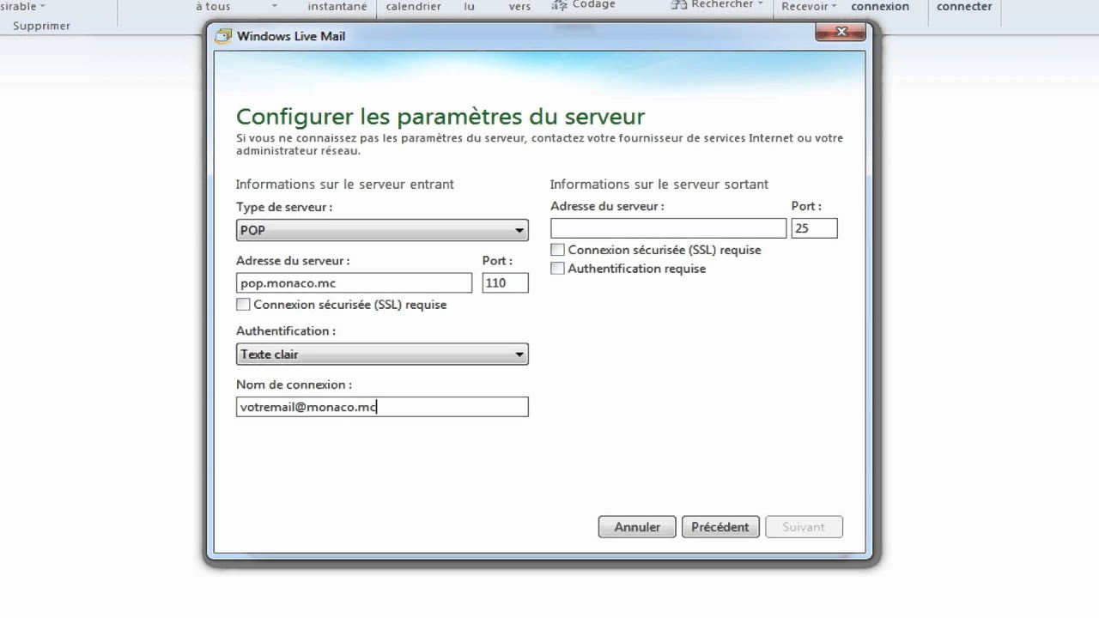Screen dimensions: 1099x618
Task: Open the Type de serveur POP dropdown
Action: click(x=382, y=230)
